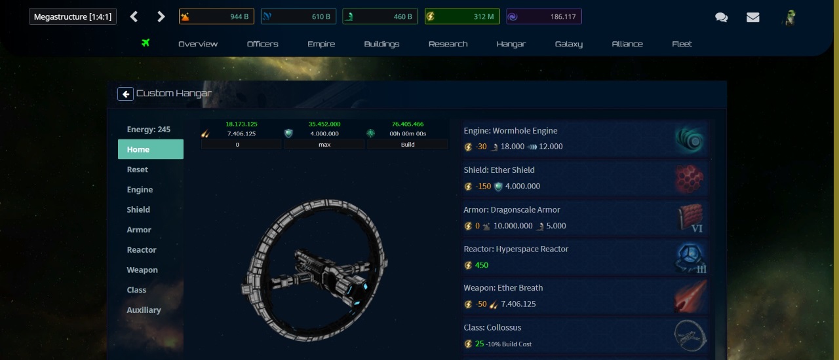The image size is (839, 360).
Task: Open the chat bubble icon
Action: click(722, 18)
